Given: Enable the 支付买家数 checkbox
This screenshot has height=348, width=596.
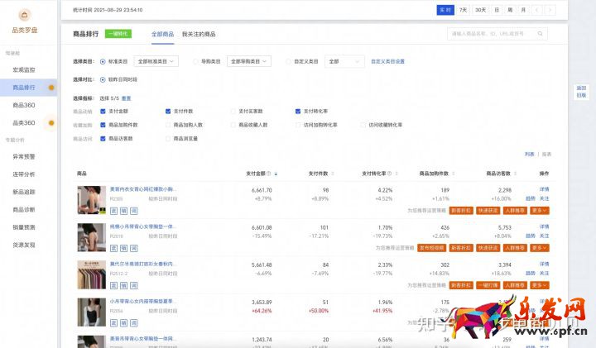Looking at the screenshot, I should (x=233, y=111).
